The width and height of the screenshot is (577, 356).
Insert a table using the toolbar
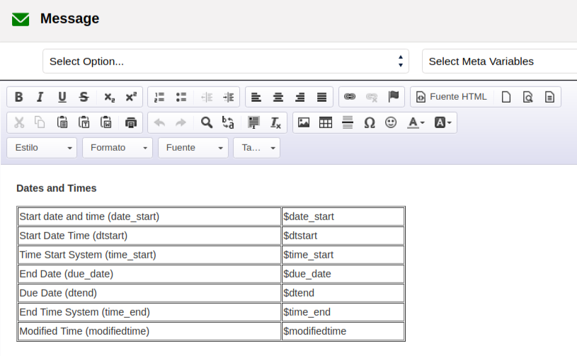pos(326,122)
